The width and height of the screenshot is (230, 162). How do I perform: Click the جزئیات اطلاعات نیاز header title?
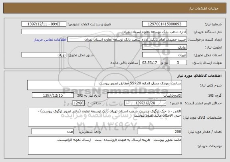point(204,8)
